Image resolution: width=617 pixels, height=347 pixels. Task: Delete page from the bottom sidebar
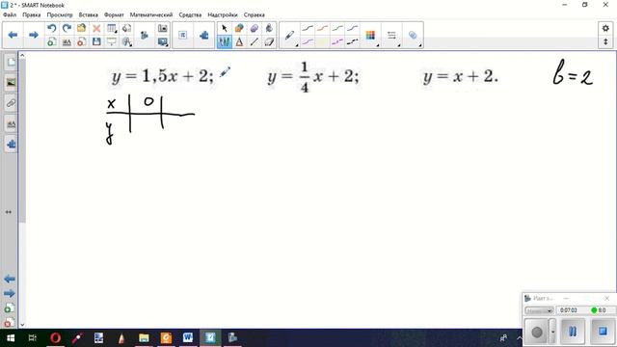tap(9, 322)
